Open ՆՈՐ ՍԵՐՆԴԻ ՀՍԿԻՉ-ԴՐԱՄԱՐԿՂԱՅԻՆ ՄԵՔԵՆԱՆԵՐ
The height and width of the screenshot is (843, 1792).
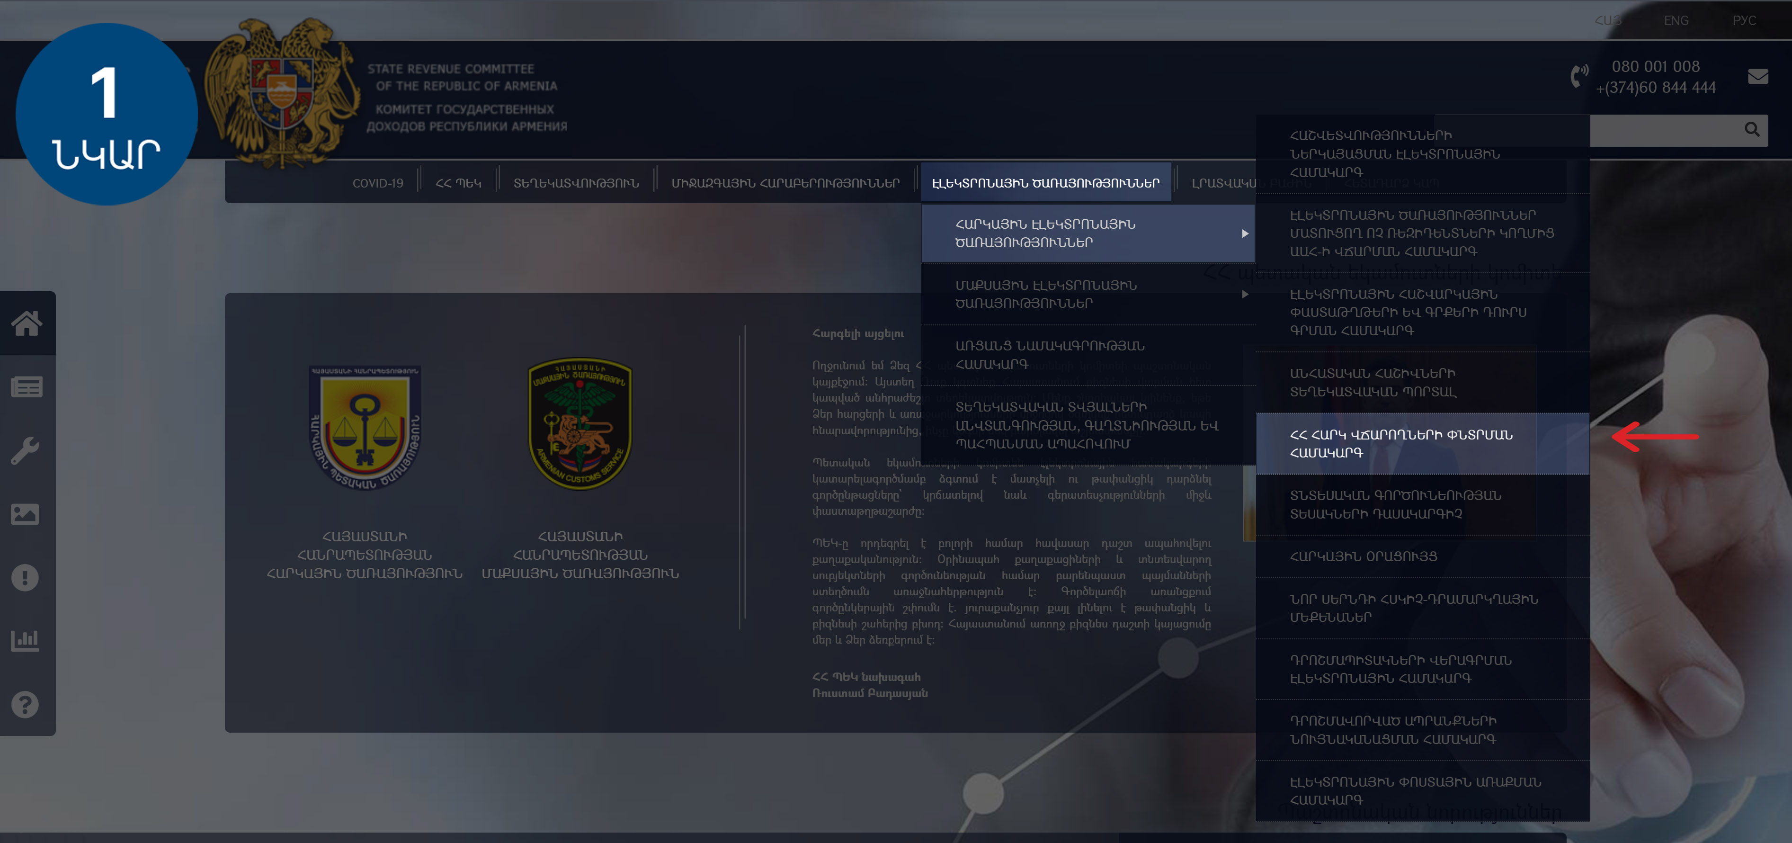(1423, 609)
